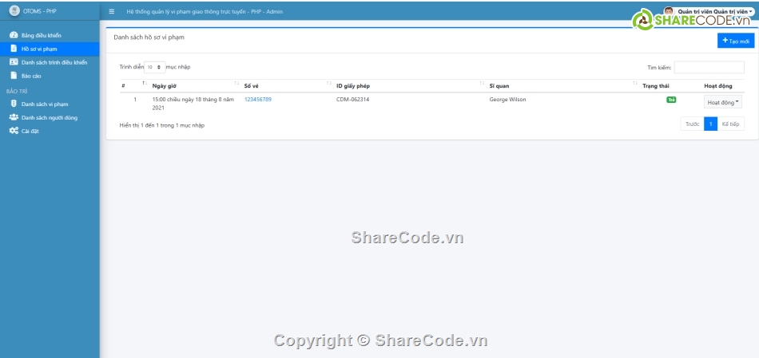
Task: Click the Tạo mới button
Action: coord(735,41)
